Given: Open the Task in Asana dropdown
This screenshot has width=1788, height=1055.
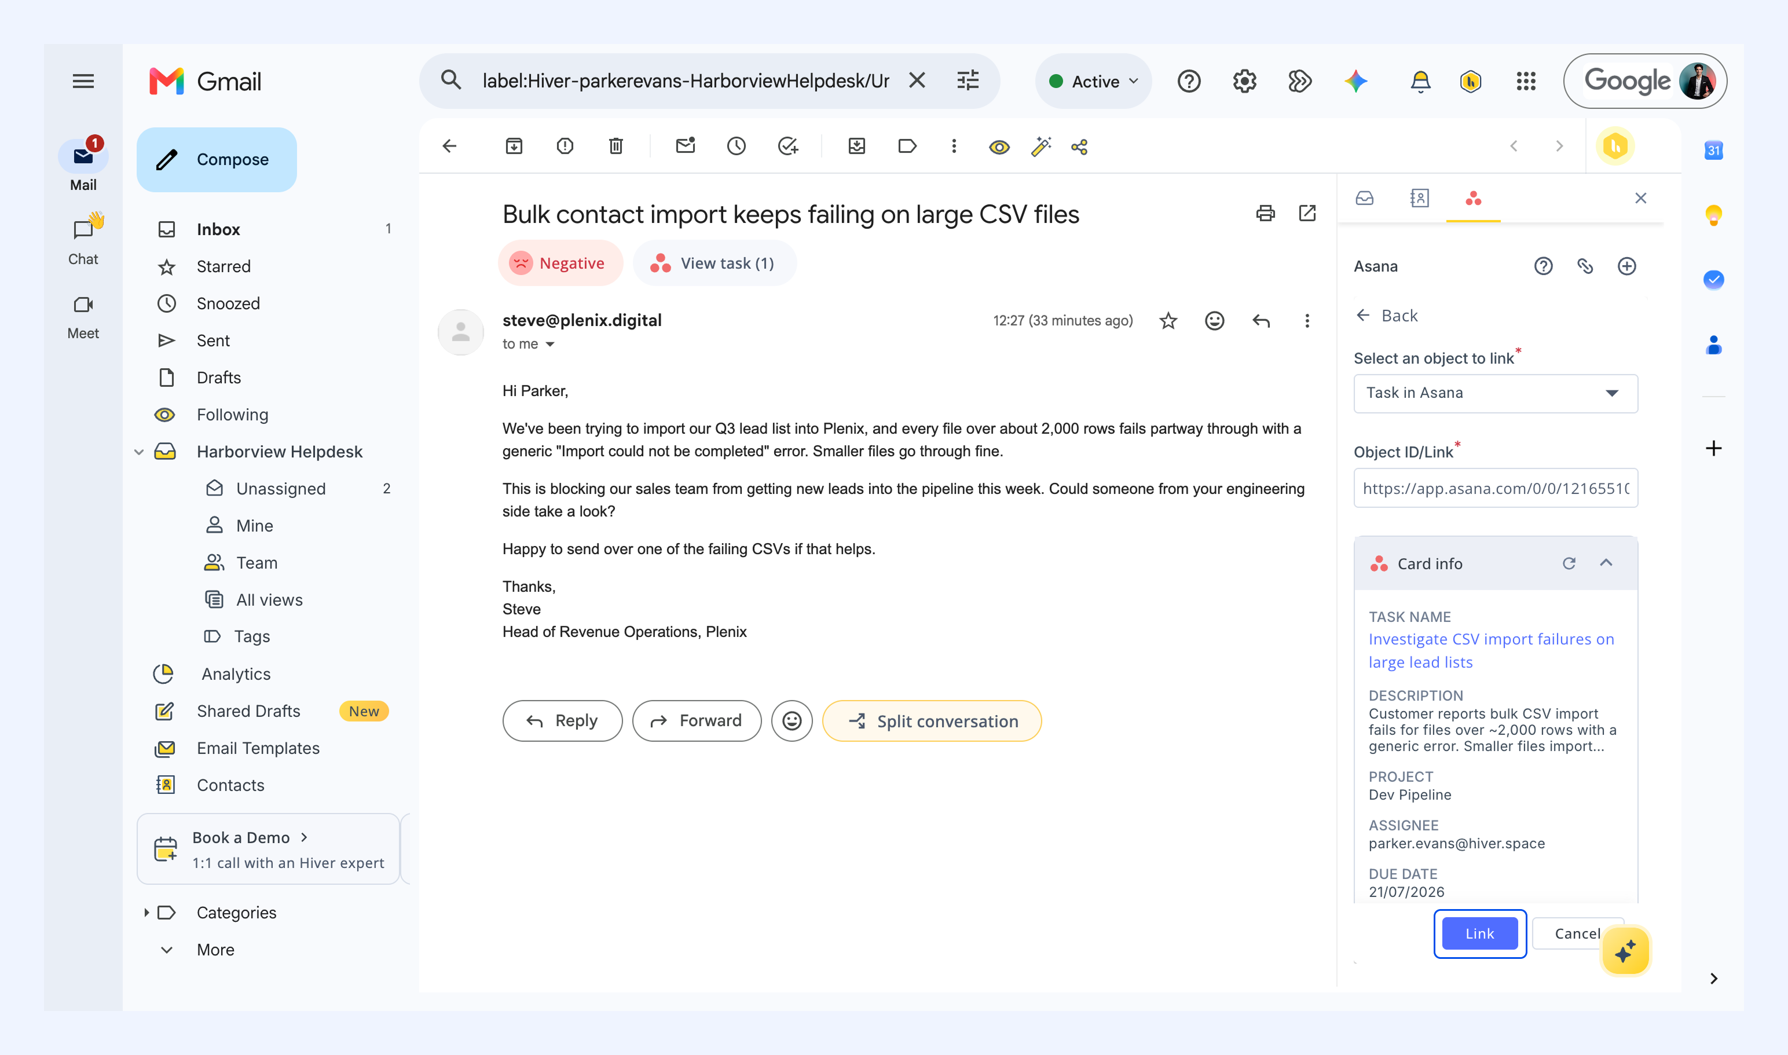Looking at the screenshot, I should pos(1496,393).
